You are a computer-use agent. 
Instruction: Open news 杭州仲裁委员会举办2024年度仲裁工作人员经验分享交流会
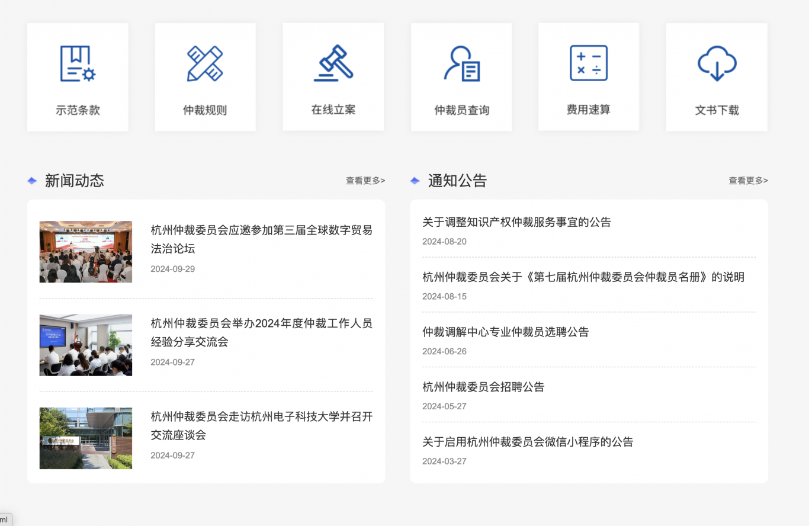[262, 332]
